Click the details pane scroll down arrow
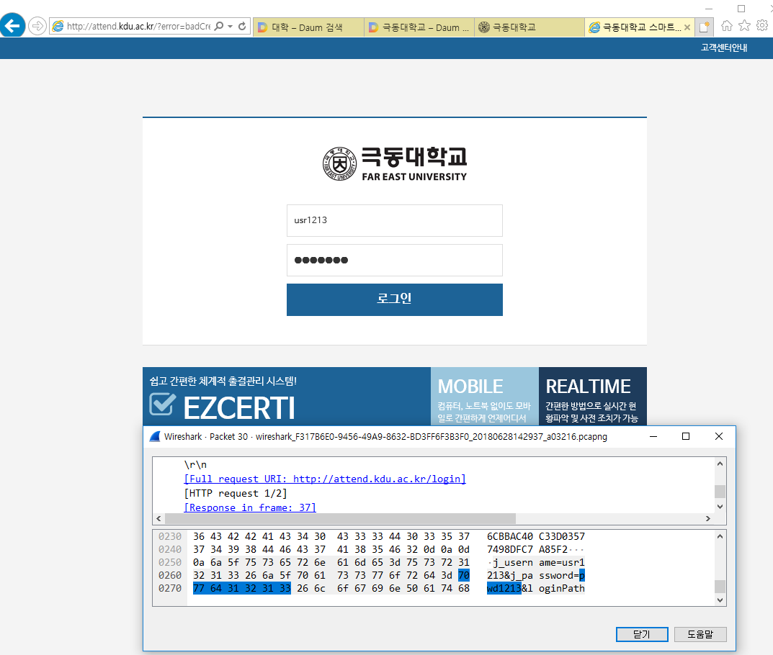Viewport: 773px width, 655px height. pyautogui.click(x=720, y=507)
